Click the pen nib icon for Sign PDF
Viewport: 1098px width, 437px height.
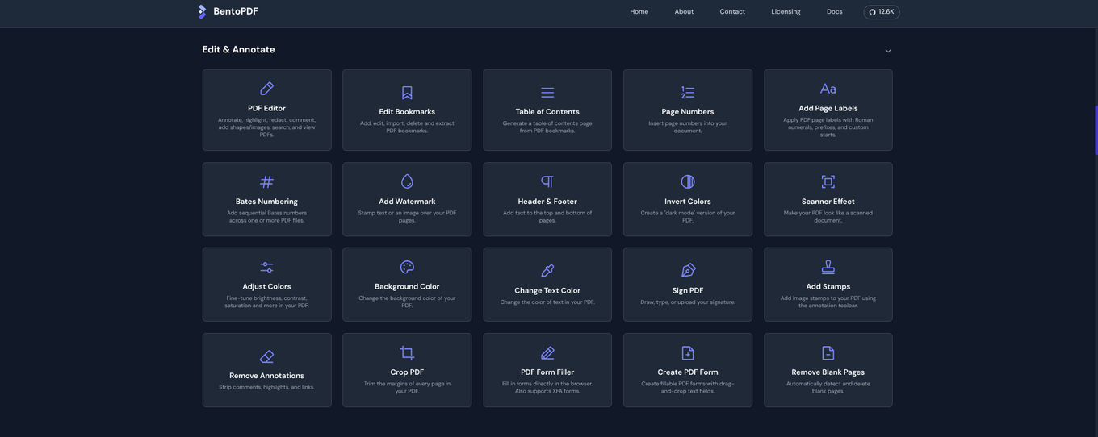pos(688,271)
